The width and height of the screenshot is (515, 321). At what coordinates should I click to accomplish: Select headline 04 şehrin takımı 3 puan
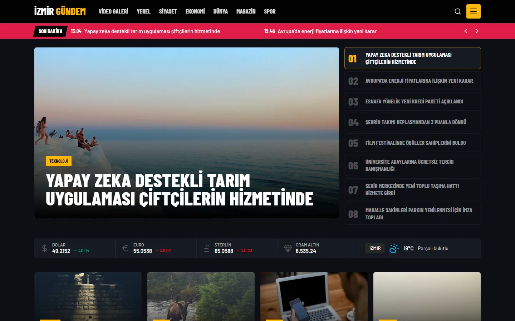[x=413, y=122]
